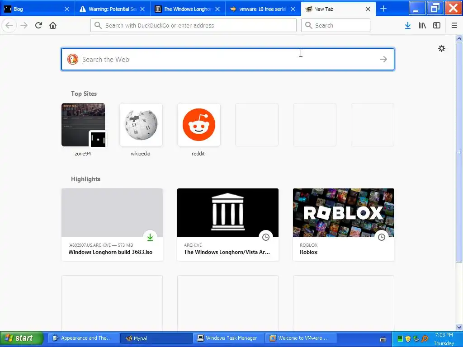This screenshot has width=463, height=347.
Task: Open Windows Longhorn build 3683.iso highlight
Action: tap(112, 225)
